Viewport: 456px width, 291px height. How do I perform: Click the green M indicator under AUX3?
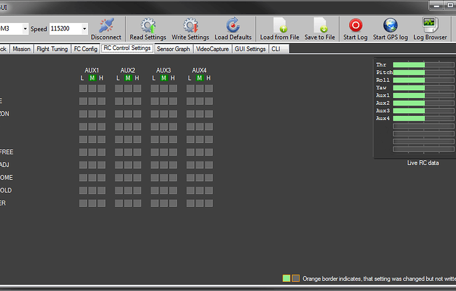point(164,78)
